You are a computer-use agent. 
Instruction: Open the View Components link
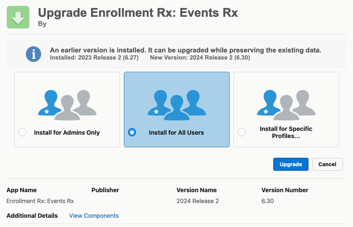point(94,216)
